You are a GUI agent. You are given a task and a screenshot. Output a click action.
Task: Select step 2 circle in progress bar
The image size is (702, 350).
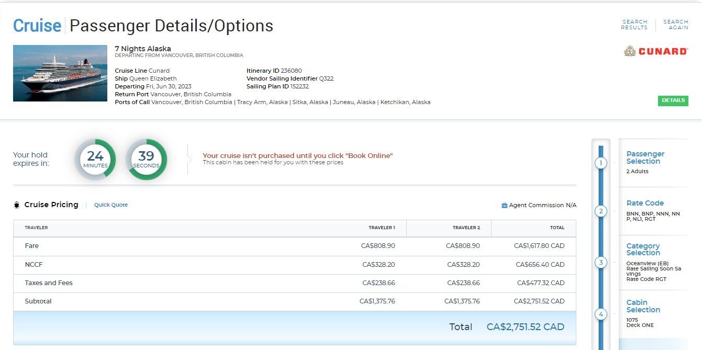(600, 211)
